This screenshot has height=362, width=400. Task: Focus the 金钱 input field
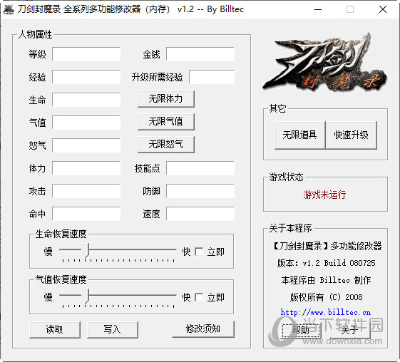(200, 54)
